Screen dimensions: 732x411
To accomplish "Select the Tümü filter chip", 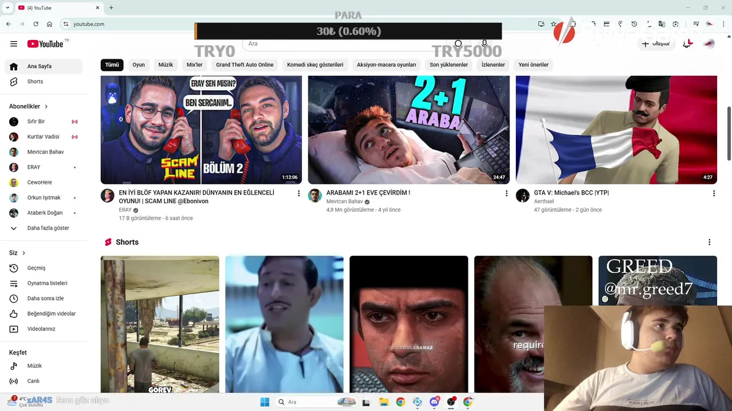I will [112, 65].
